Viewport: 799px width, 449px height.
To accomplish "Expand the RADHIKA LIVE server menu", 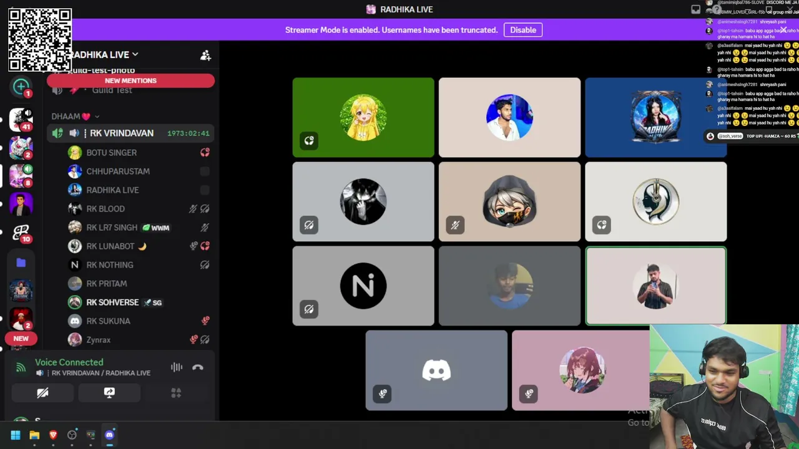I will pyautogui.click(x=105, y=55).
